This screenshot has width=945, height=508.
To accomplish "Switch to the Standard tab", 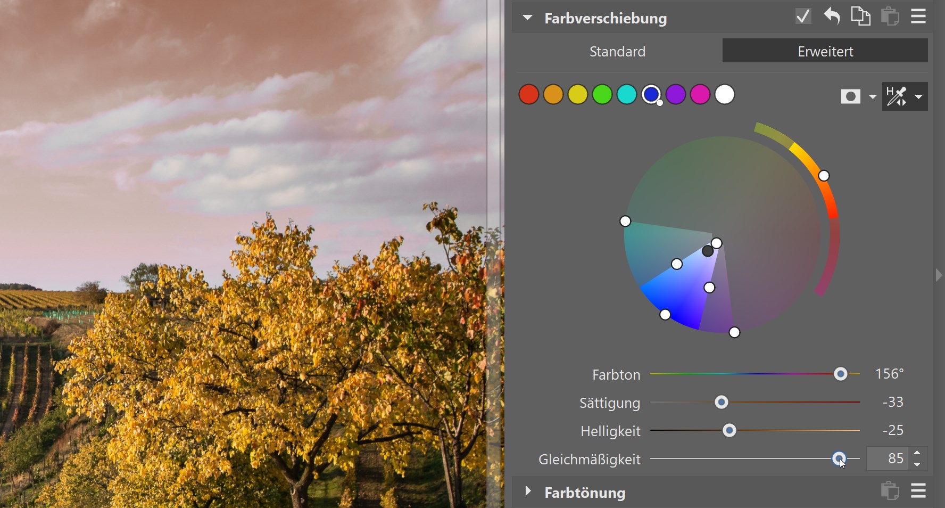I will pos(617,51).
